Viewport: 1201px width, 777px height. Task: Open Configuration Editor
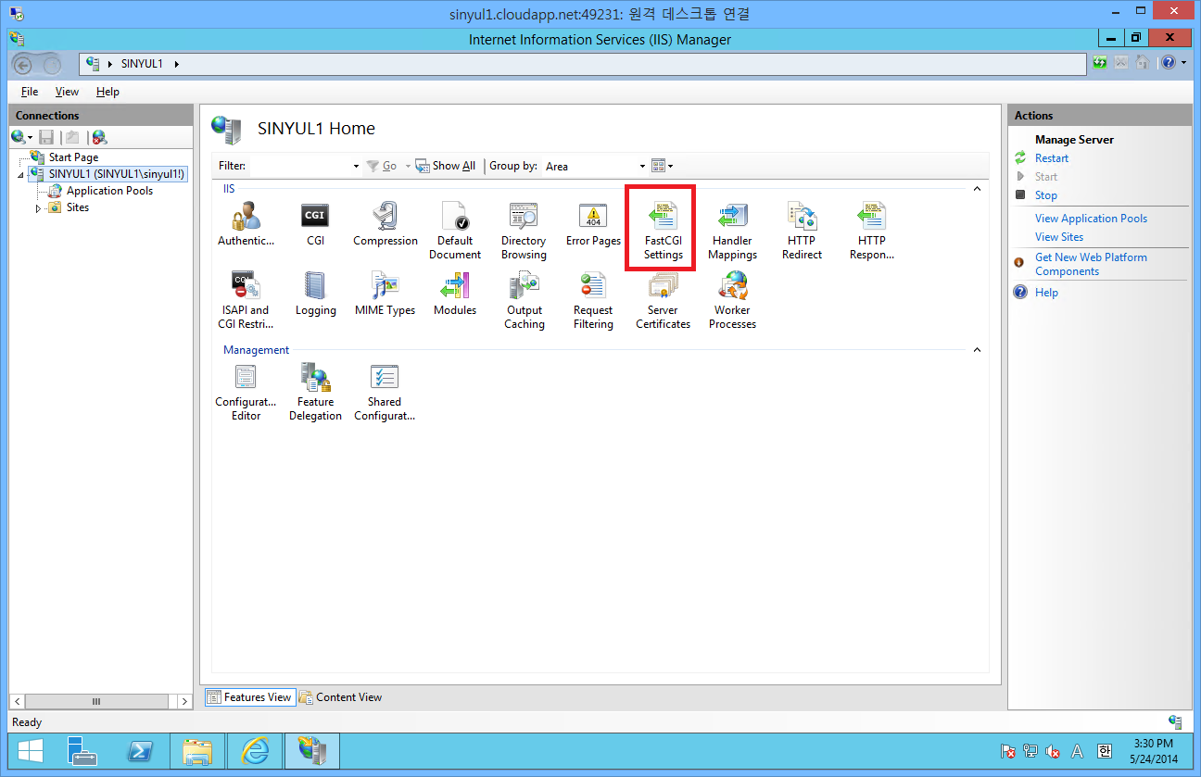(x=246, y=393)
